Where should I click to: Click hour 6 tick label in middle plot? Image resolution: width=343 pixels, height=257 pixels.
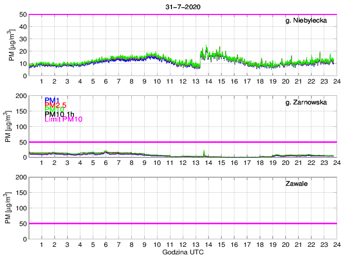click(106, 163)
